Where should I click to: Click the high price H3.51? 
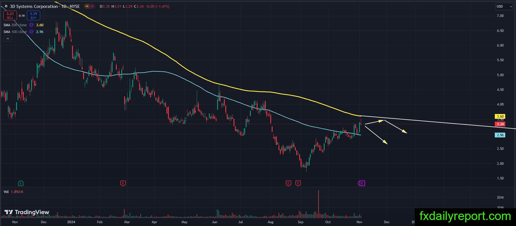click(116, 6)
